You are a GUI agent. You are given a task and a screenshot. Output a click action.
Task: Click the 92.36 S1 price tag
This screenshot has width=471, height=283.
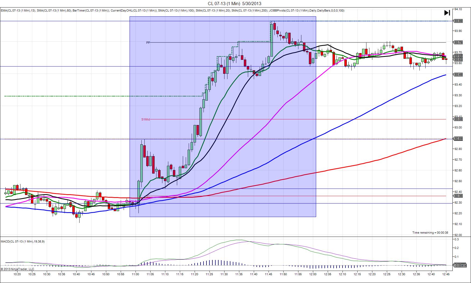point(458,196)
